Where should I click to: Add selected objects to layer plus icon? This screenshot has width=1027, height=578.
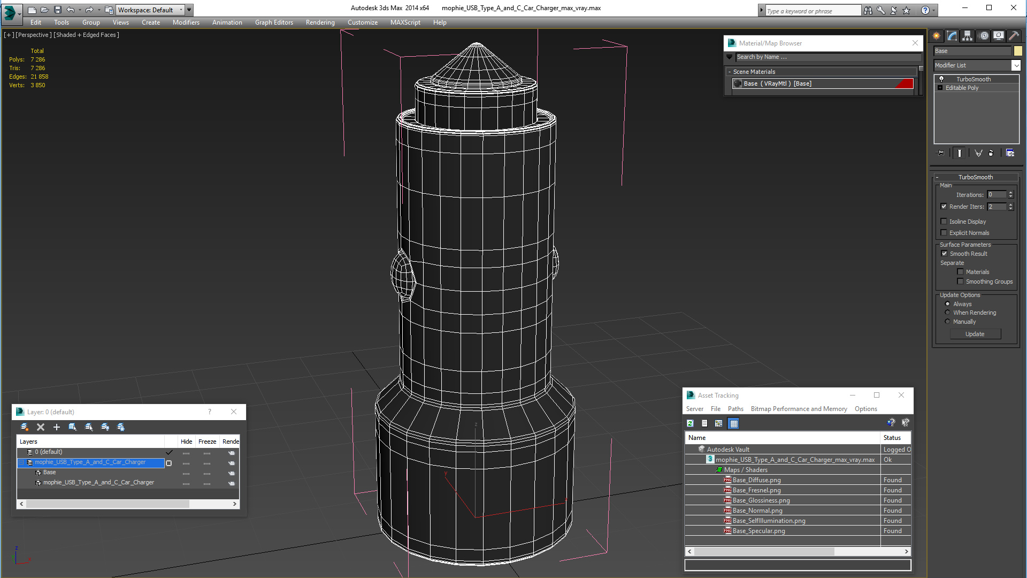click(x=57, y=427)
